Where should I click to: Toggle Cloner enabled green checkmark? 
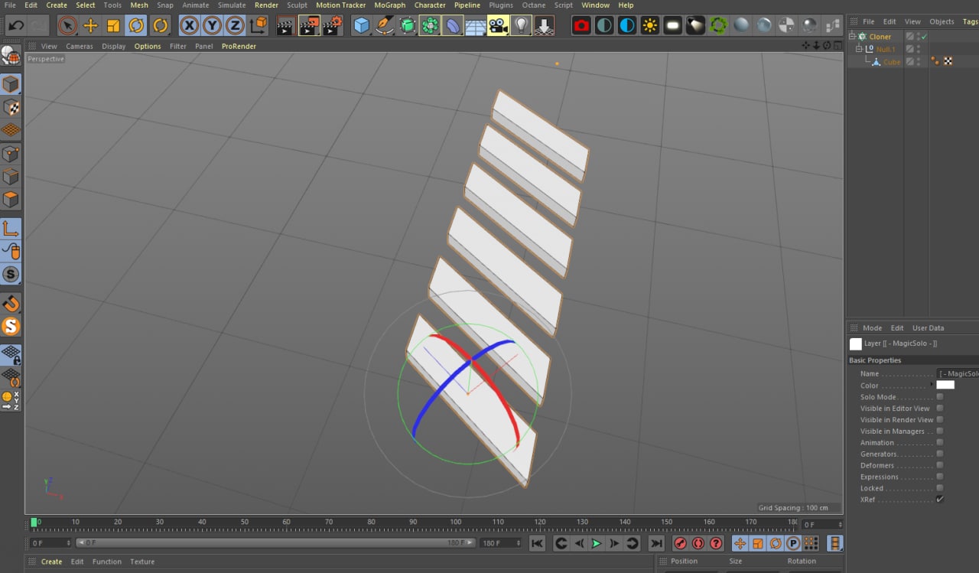click(x=923, y=36)
